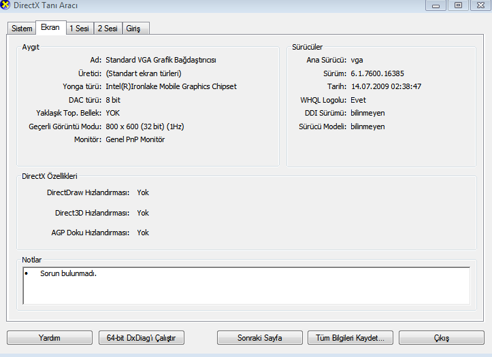Click the 'Genel PnP Monitör' value
The image size is (492, 357).
135,139
